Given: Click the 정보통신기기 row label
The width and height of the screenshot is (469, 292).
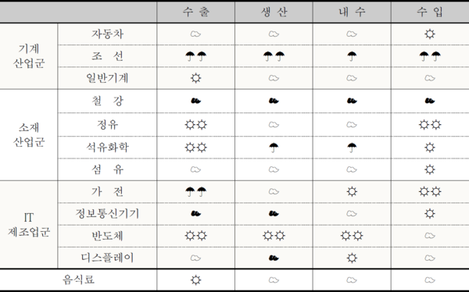Looking at the screenshot, I should coord(107,214).
